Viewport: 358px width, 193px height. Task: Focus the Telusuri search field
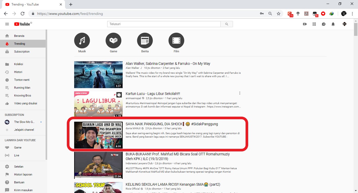[x=164, y=24]
